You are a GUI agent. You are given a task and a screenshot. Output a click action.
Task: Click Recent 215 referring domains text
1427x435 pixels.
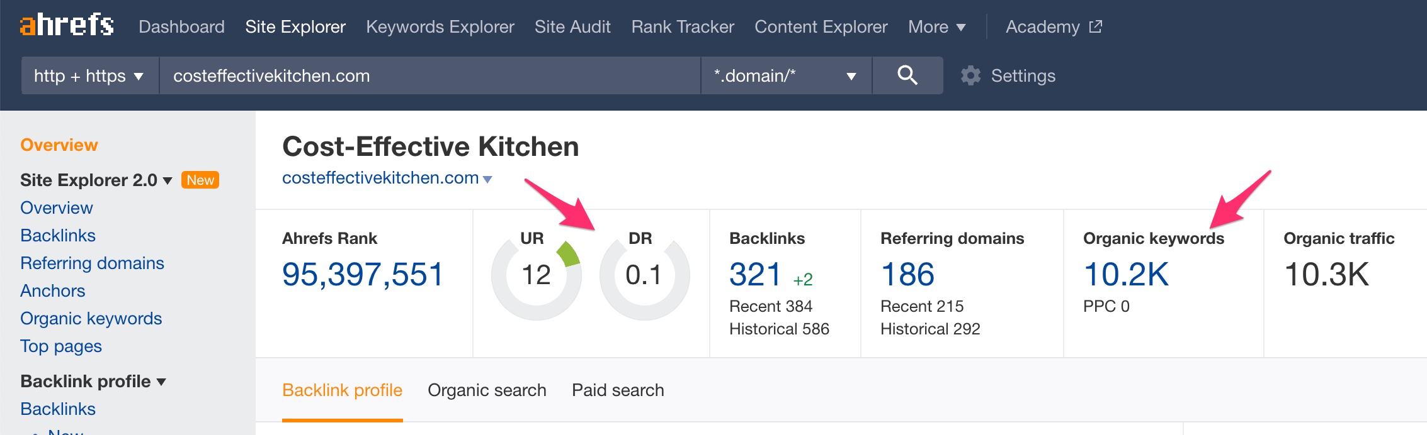(922, 306)
